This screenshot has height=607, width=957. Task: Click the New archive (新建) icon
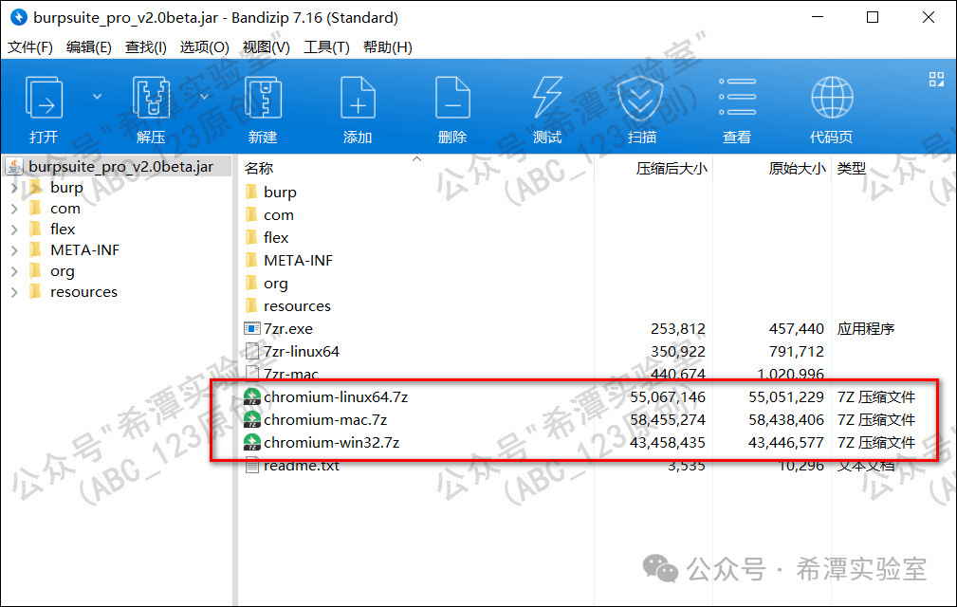(x=263, y=98)
